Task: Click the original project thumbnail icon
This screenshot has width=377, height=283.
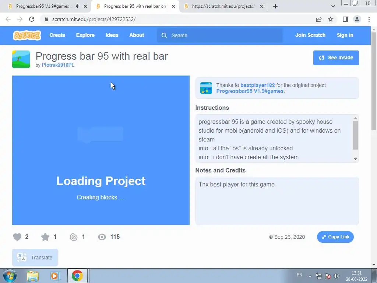Action: coord(206,88)
